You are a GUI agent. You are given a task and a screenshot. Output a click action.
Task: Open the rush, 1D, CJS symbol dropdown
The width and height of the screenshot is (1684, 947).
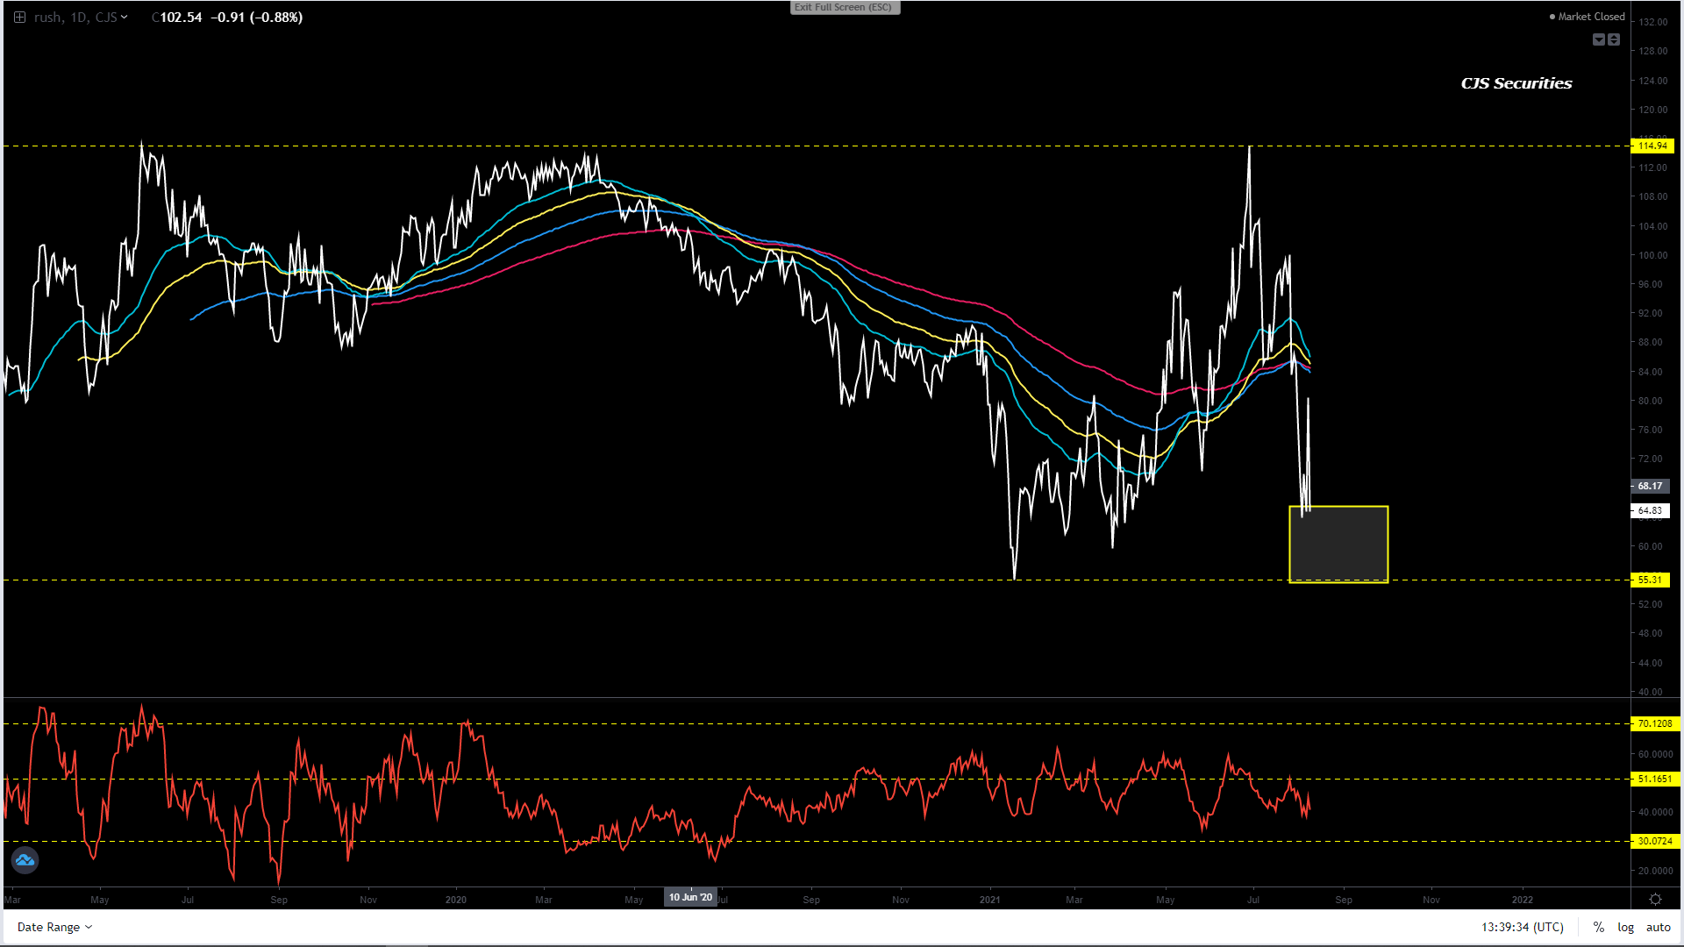coord(81,18)
